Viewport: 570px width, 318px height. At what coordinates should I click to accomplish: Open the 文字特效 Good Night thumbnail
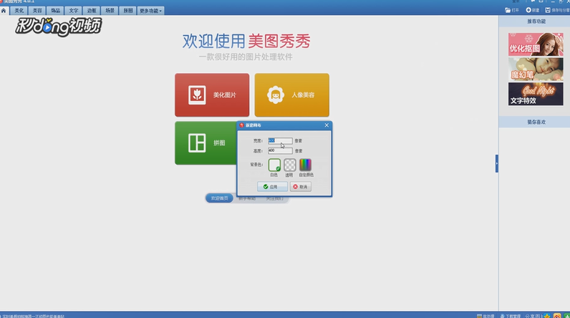(536, 94)
